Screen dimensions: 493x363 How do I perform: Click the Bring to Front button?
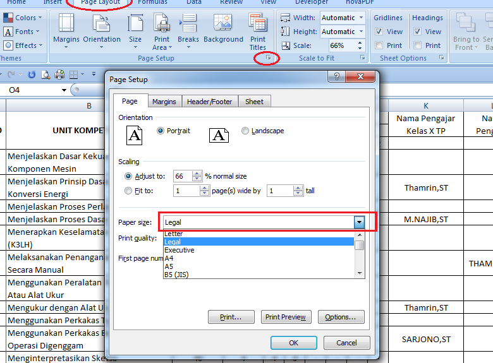coord(466,32)
